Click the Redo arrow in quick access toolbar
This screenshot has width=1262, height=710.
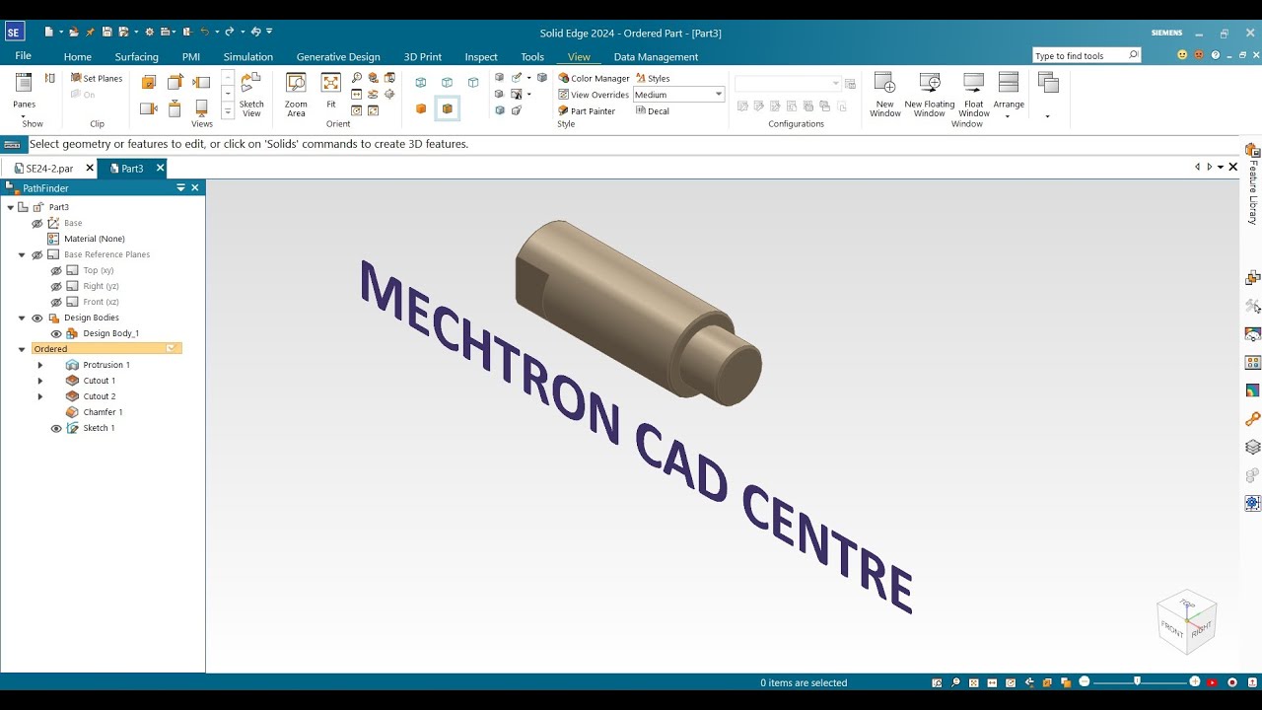(229, 32)
